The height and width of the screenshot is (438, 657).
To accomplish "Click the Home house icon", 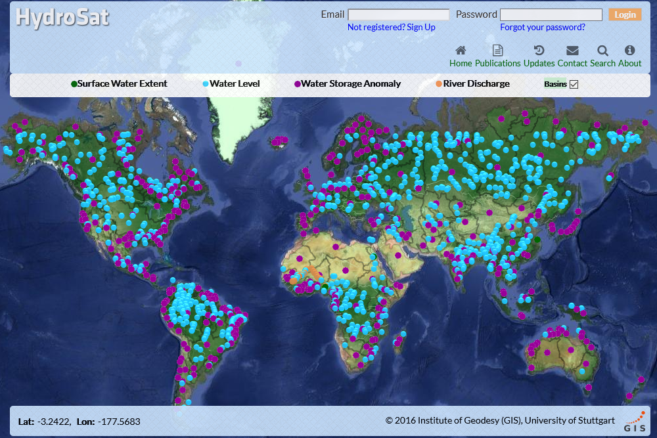I will pyautogui.click(x=461, y=51).
